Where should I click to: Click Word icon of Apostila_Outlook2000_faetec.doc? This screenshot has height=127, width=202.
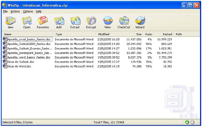(5, 44)
